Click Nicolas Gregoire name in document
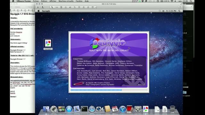205x115 pixels. (x=16, y=32)
